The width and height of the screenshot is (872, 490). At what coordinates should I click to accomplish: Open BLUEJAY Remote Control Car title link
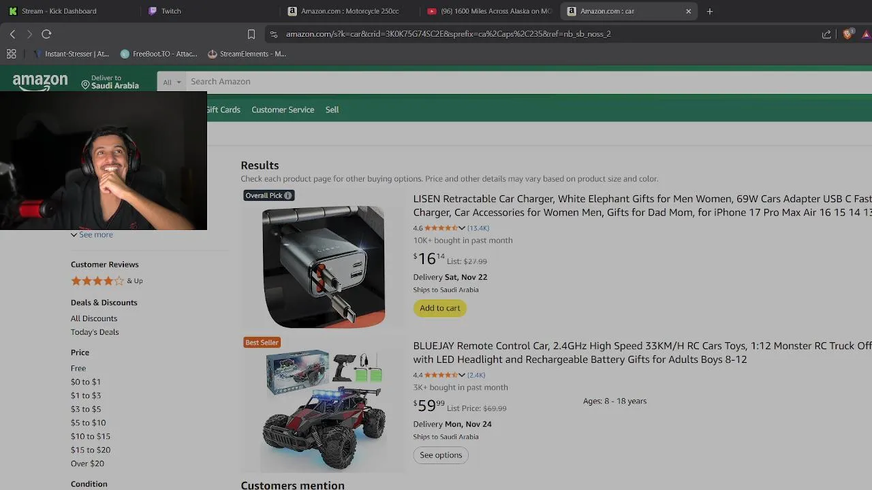point(642,353)
